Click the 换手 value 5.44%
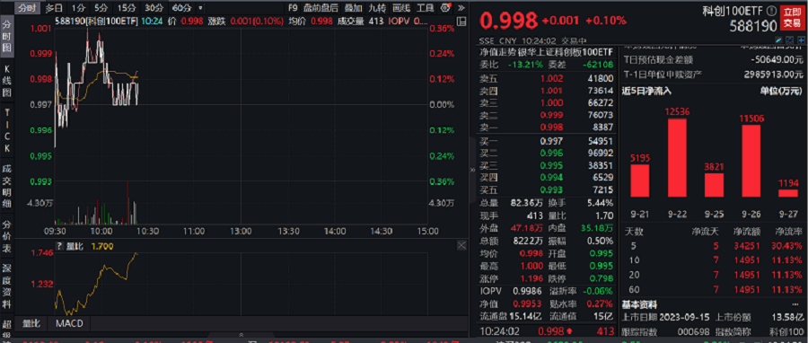808x343 pixels. coord(601,202)
